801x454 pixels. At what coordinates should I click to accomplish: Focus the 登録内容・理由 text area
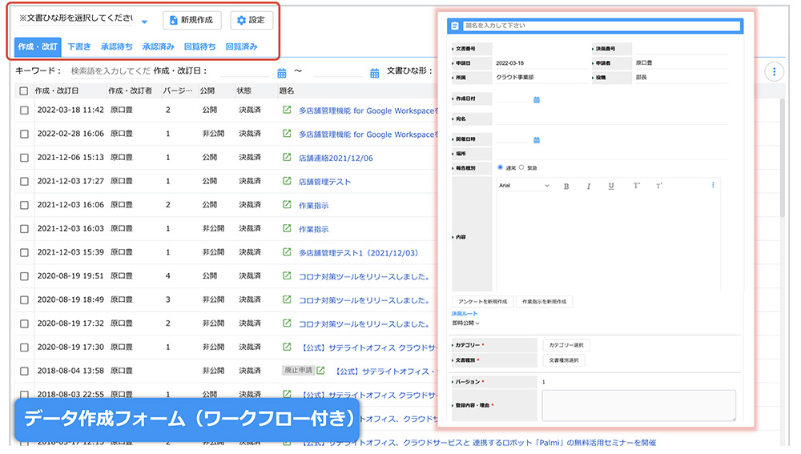tap(638, 405)
